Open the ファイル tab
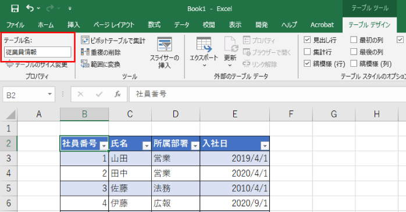 coord(15,25)
